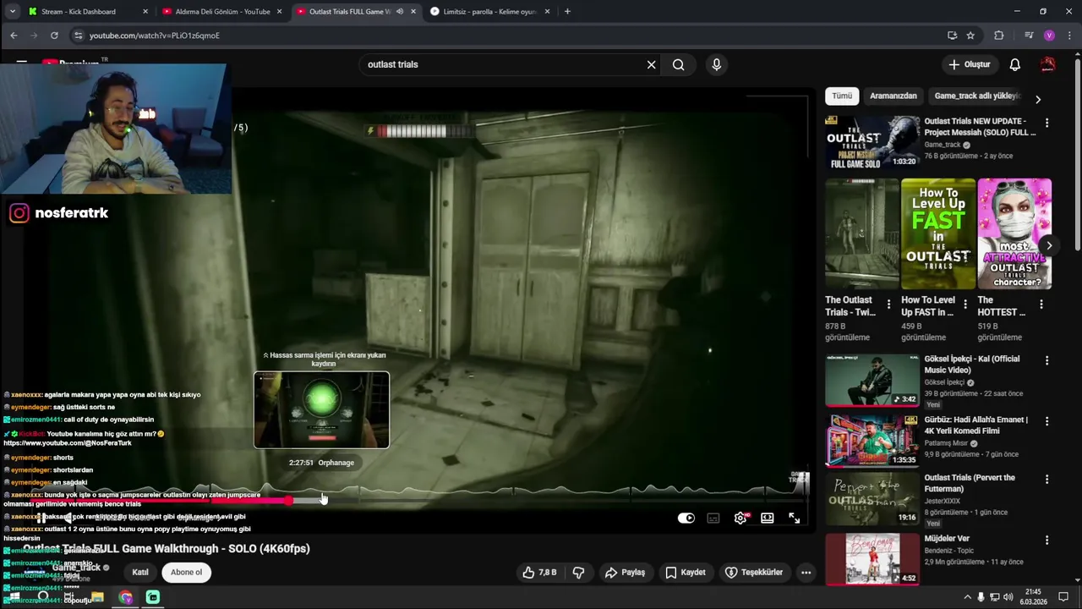Open options for 'How To Level Up FAST' short
The height and width of the screenshot is (609, 1082).
click(965, 304)
